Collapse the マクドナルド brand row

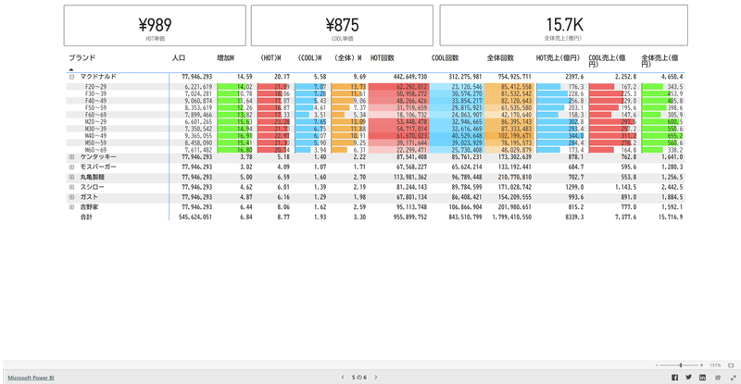point(72,77)
